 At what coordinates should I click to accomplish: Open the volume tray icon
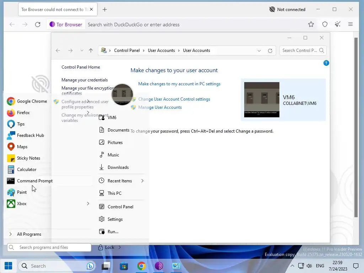click(309, 266)
